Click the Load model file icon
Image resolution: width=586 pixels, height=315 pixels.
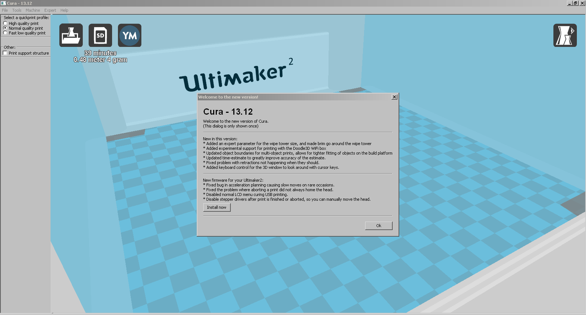71,35
